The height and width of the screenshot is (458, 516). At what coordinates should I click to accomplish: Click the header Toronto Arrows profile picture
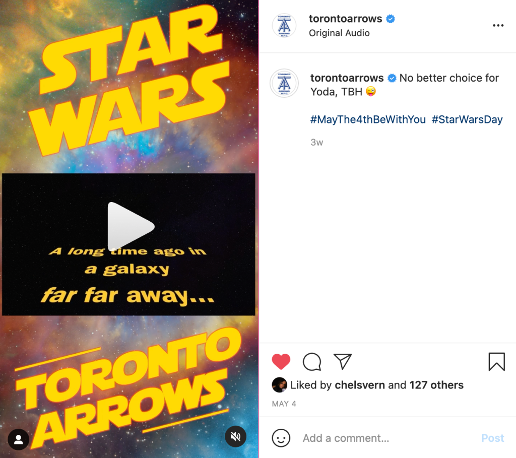click(284, 26)
